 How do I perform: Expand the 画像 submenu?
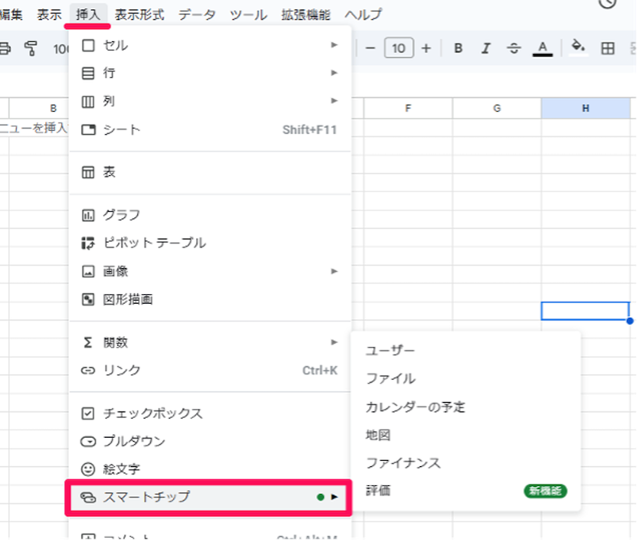pos(334,270)
